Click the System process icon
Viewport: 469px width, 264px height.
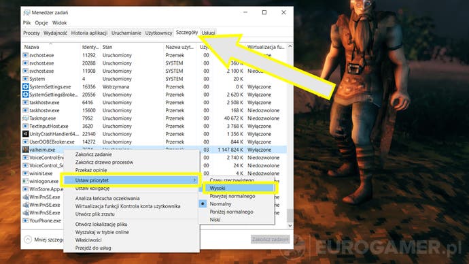[25, 79]
